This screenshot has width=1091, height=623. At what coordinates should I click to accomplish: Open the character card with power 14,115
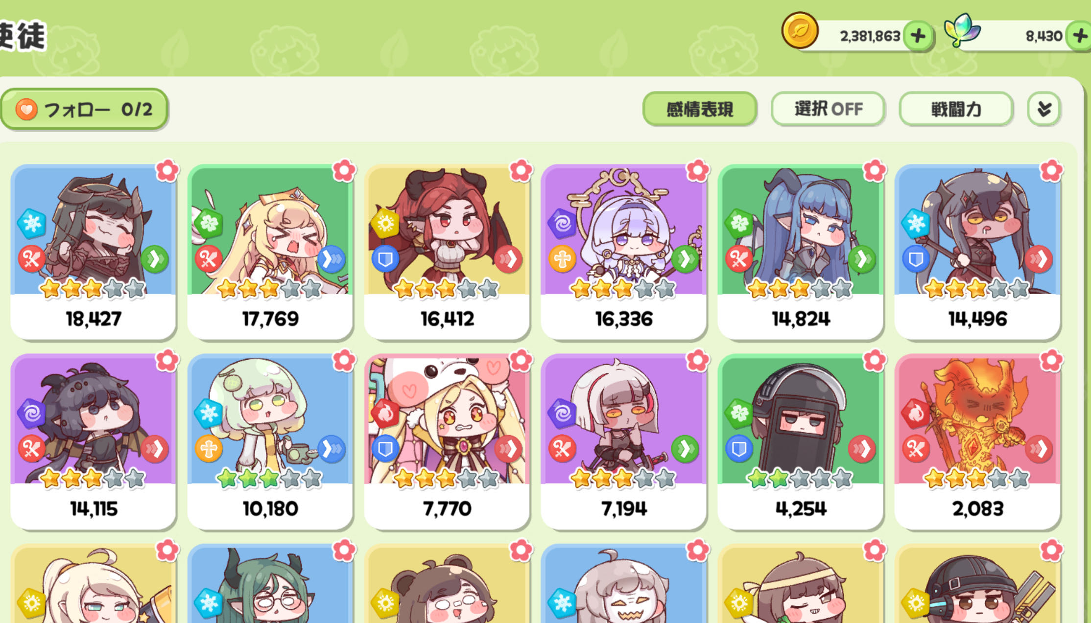(x=93, y=442)
